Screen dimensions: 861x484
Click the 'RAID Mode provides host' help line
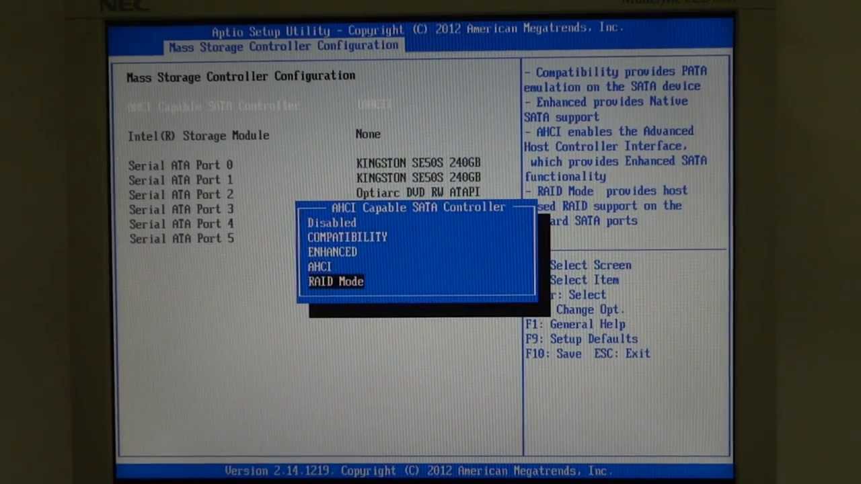(x=606, y=191)
